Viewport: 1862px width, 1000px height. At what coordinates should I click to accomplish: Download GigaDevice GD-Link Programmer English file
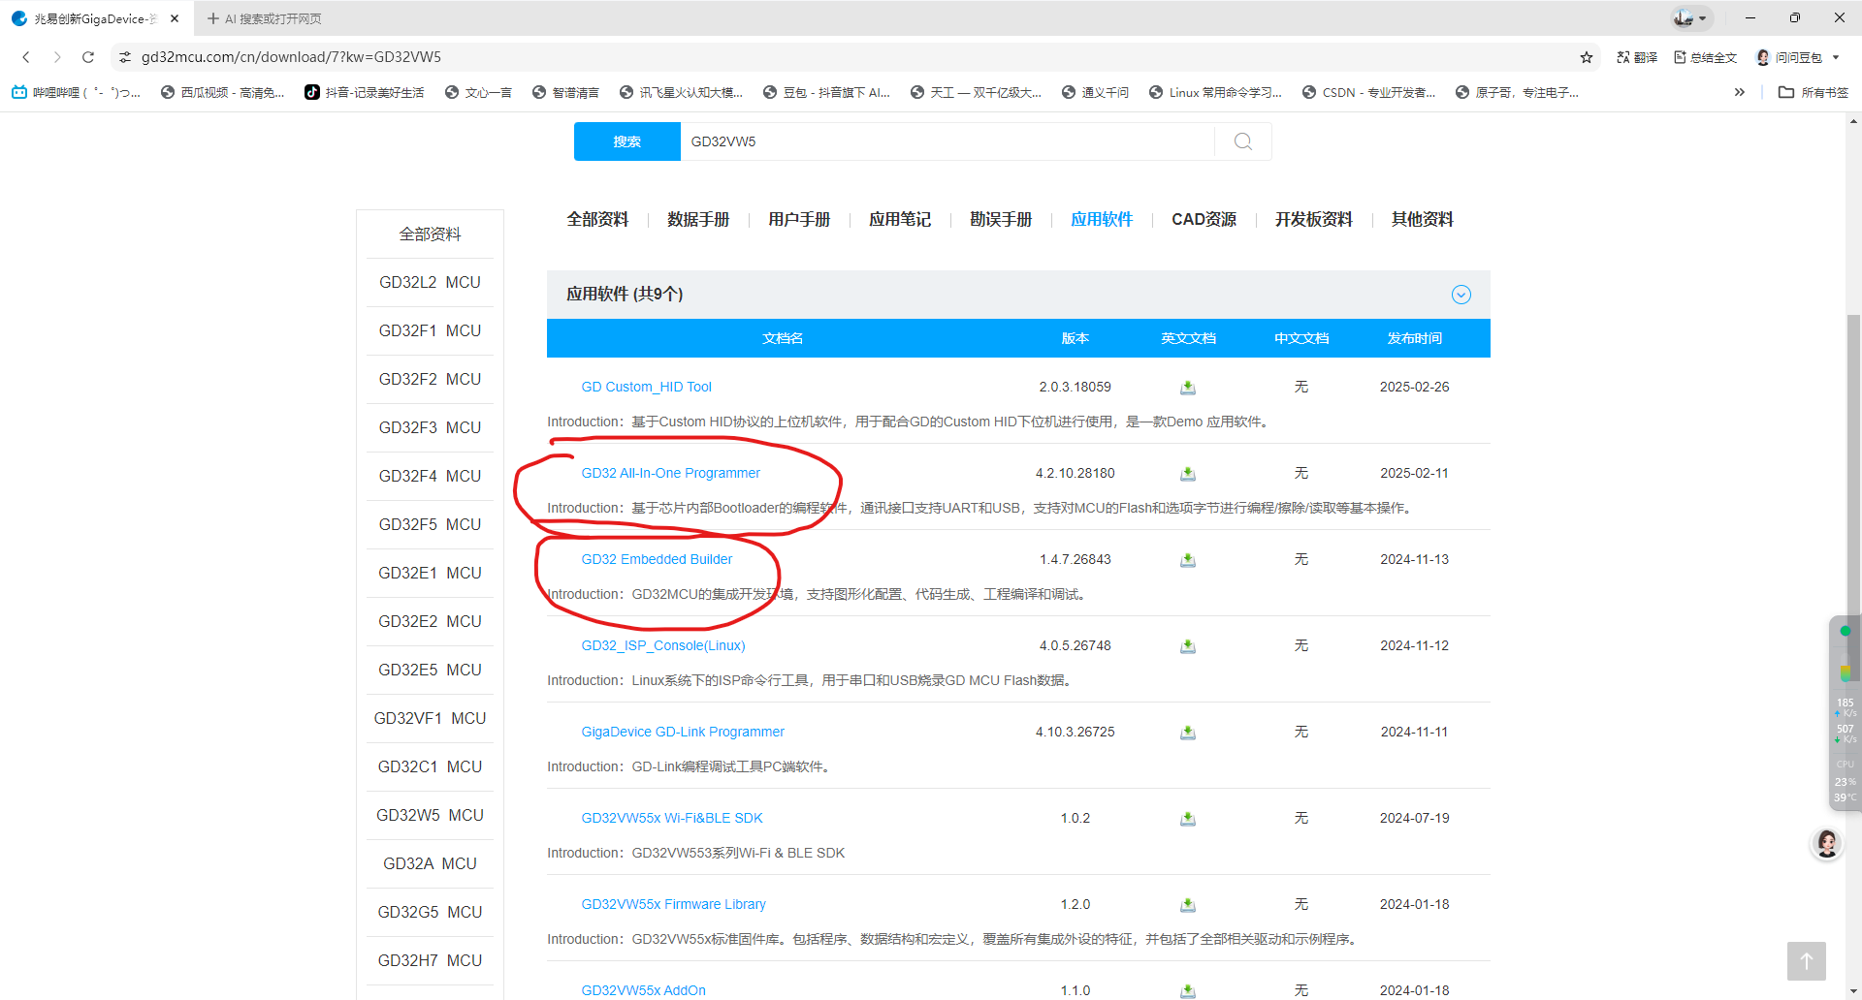[1187, 733]
